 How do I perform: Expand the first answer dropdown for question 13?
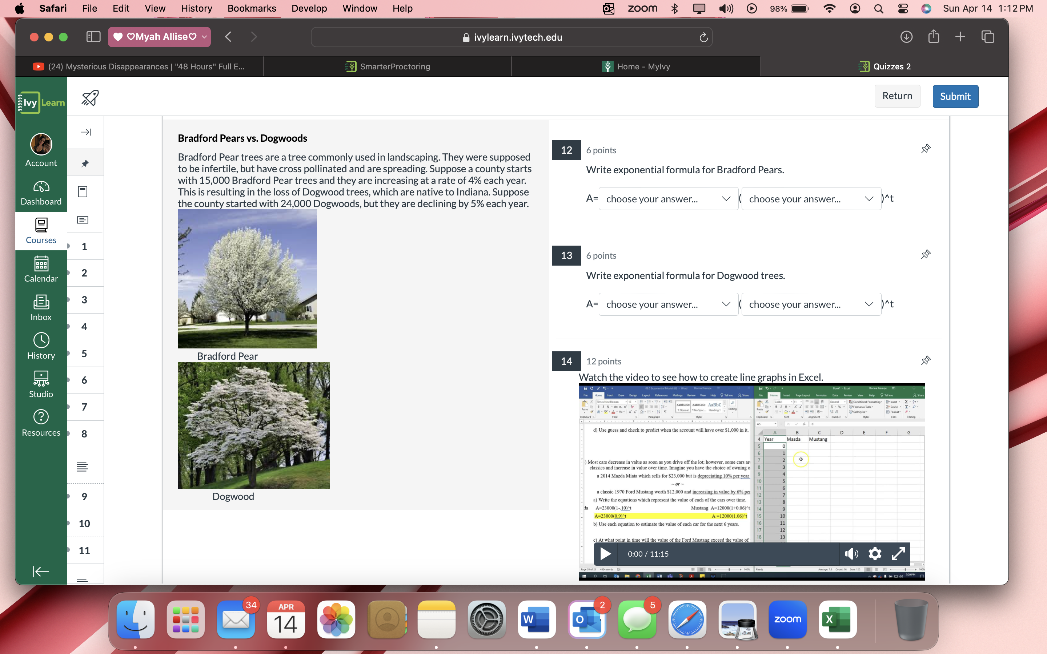666,304
